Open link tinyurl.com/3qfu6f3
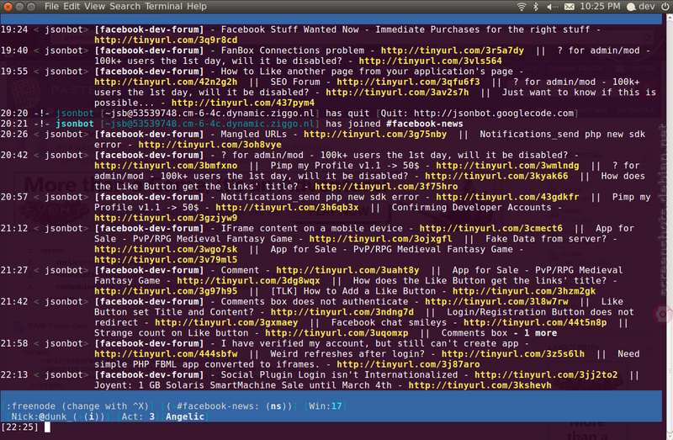673x440 pixels. click(408, 82)
